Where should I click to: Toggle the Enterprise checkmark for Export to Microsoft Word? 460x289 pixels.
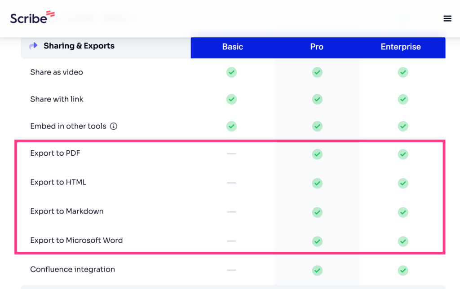tap(403, 241)
